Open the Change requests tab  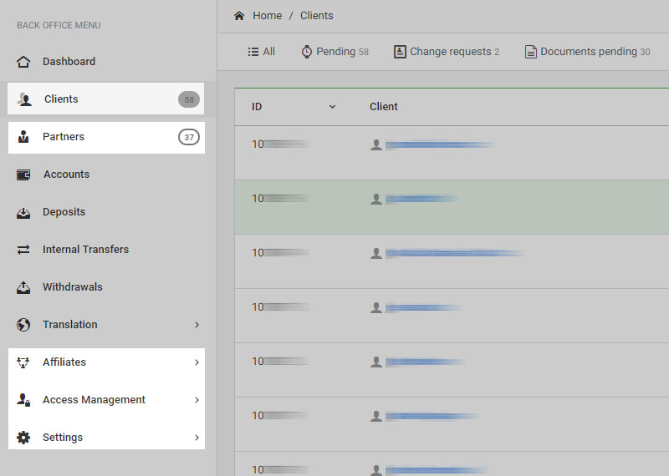click(x=447, y=52)
